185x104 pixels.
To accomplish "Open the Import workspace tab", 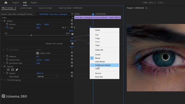I will click(x=15, y=3).
